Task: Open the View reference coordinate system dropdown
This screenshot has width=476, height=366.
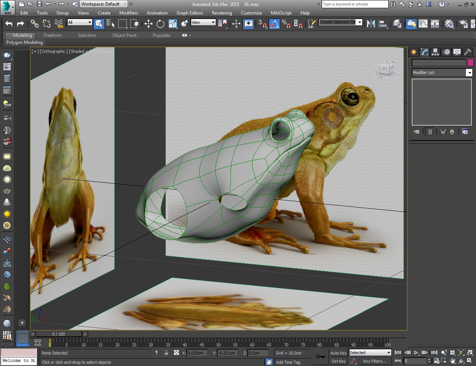Action: [x=203, y=22]
